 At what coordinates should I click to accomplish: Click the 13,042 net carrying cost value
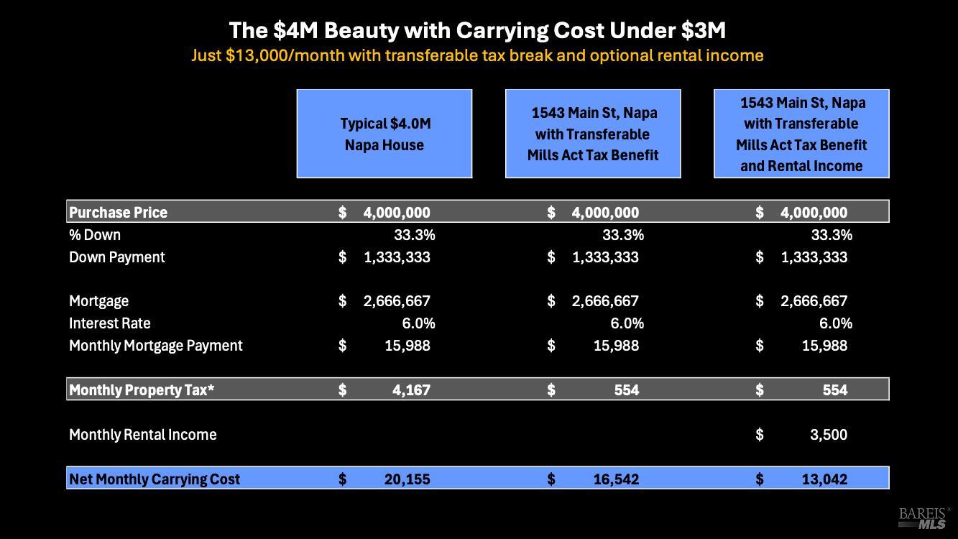coord(824,479)
